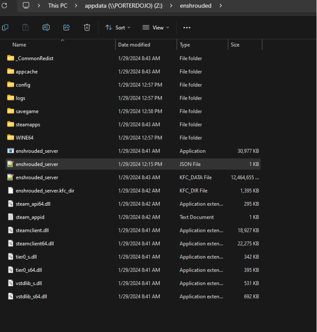Select the config folder icon

point(11,85)
